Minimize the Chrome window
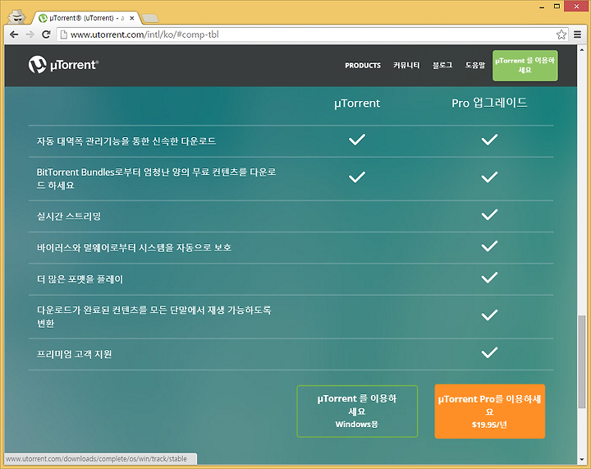The image size is (591, 469). (542, 7)
